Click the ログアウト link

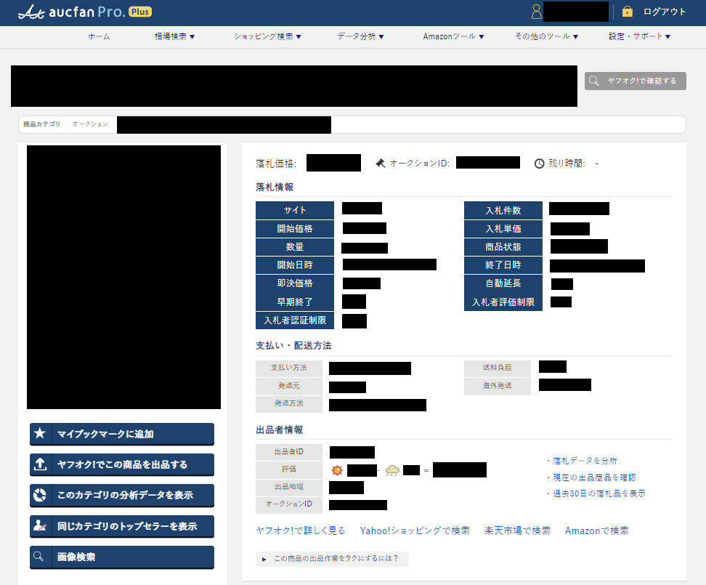coord(664,12)
